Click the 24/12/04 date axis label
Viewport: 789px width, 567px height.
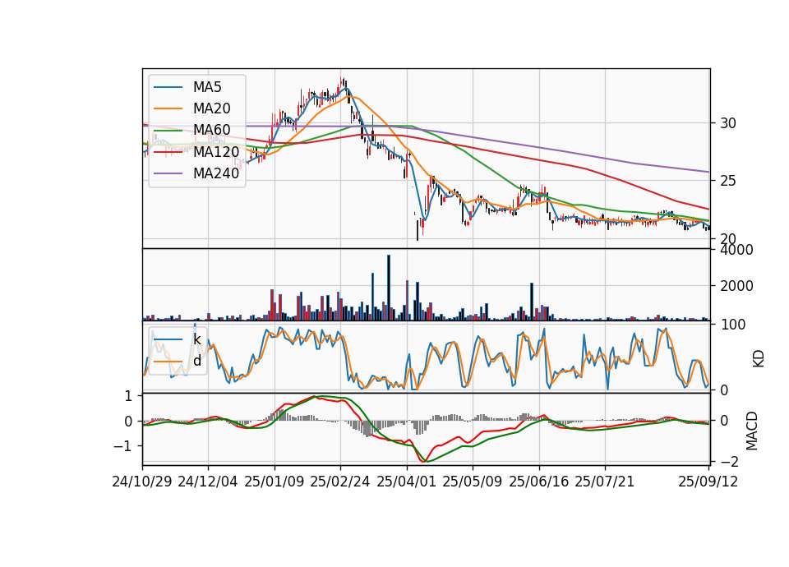[208, 482]
